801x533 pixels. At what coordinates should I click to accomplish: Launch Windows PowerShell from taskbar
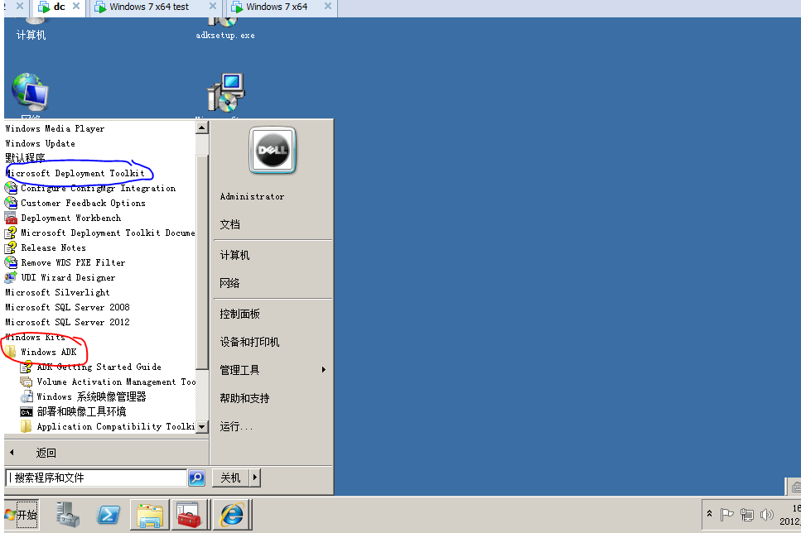109,515
